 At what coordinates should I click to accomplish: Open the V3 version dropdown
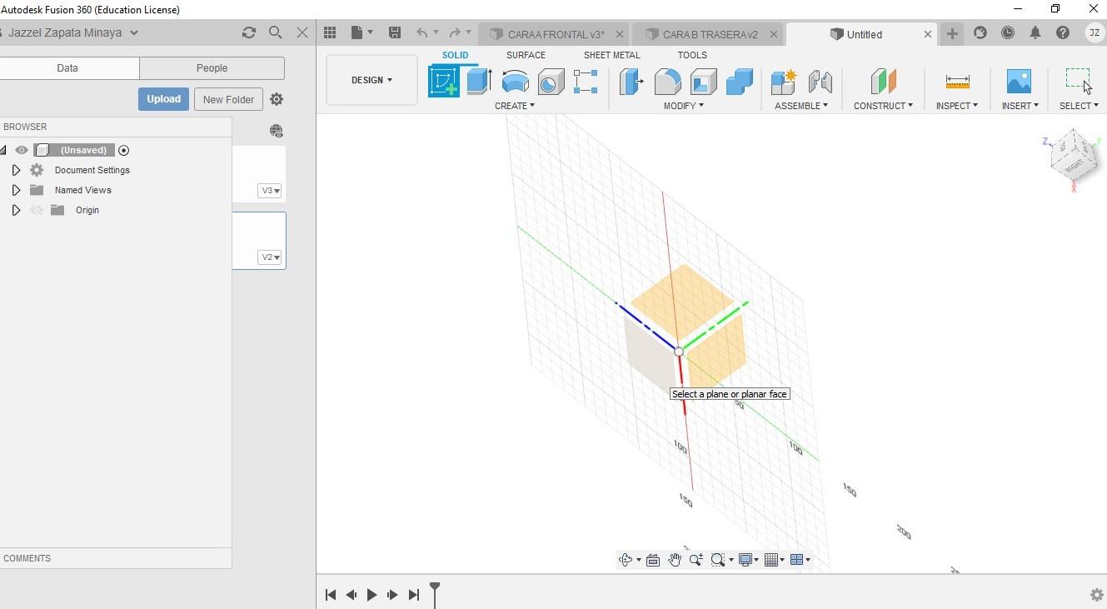point(270,191)
